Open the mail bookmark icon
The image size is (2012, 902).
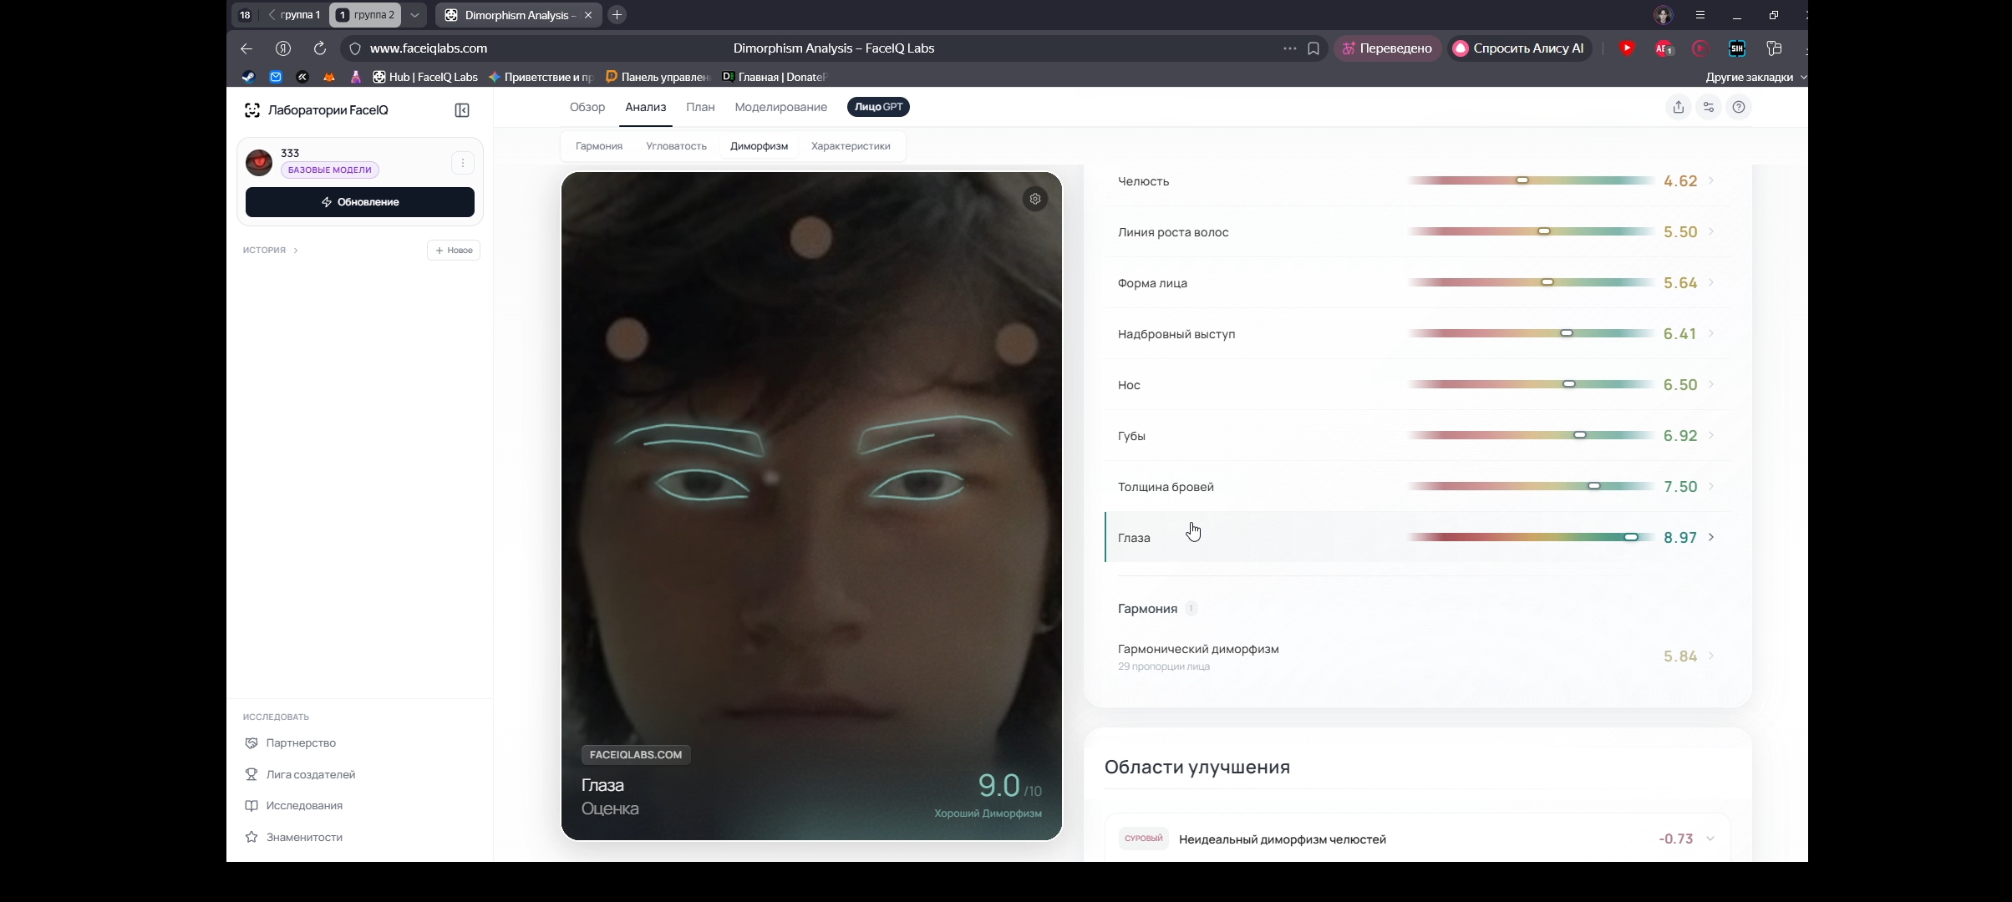coord(276,77)
